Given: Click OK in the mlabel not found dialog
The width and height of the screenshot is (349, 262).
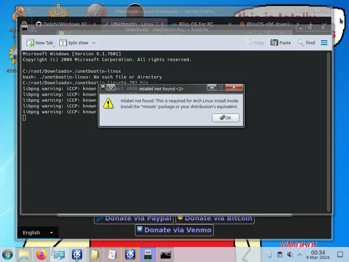Looking at the screenshot, I should [x=226, y=118].
